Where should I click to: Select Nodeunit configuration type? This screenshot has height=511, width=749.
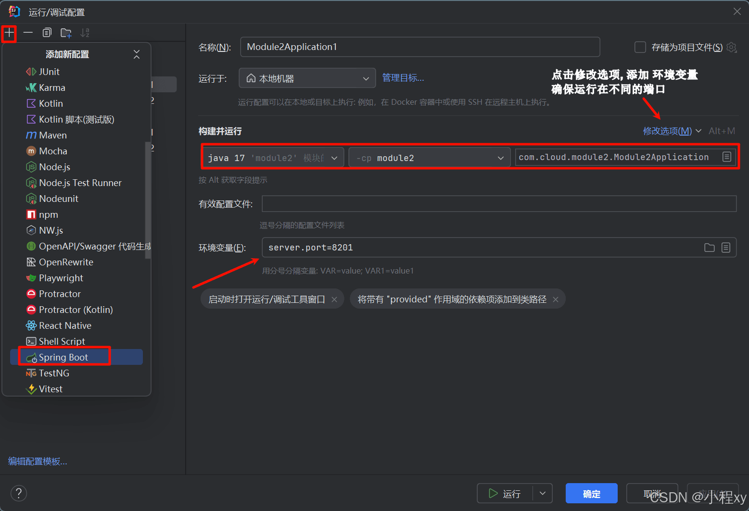pos(77,199)
